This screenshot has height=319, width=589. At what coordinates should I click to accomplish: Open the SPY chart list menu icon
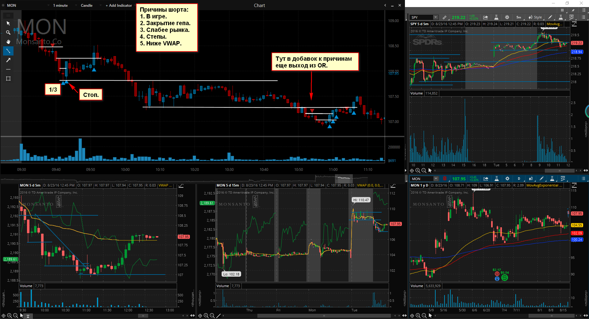pos(583,17)
